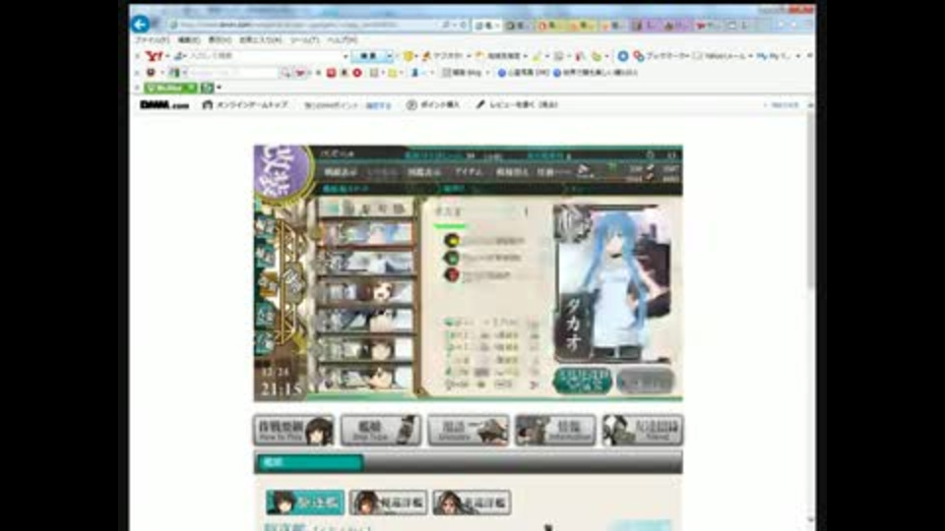
Task: Click the yellow equipment slot icon
Action: coord(451,241)
